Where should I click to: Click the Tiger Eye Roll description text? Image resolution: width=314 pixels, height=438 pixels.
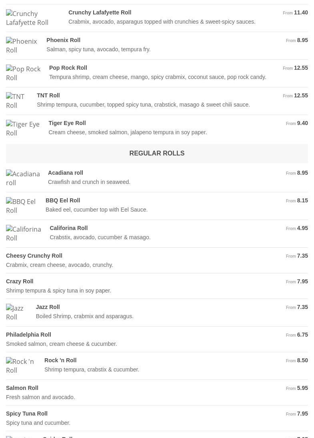click(x=128, y=132)
